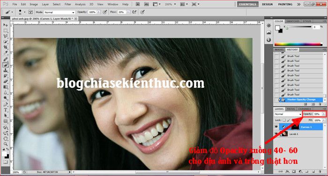Open the Brush Preset picker arrow
The height and width of the screenshot is (176, 328).
(x=25, y=12)
